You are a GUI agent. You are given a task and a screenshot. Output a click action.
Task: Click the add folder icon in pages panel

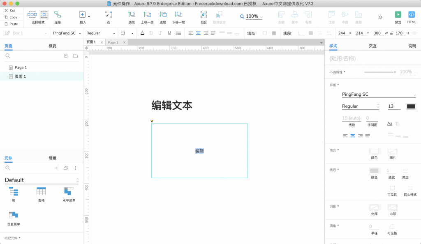(75, 56)
